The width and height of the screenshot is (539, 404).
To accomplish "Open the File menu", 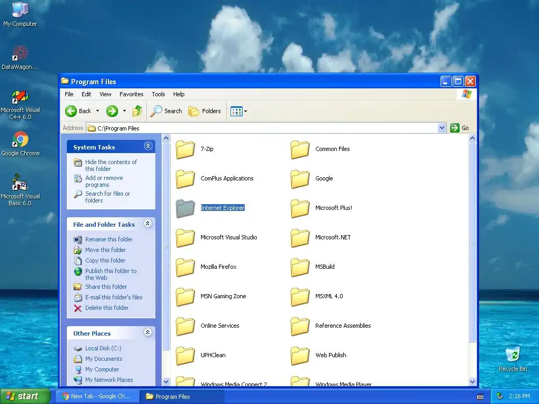I will 69,94.
